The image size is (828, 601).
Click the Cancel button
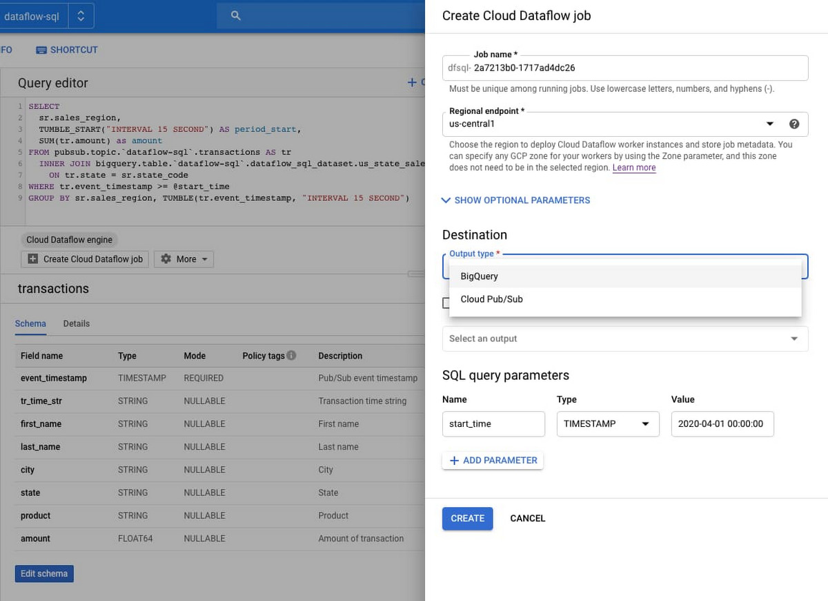[528, 518]
